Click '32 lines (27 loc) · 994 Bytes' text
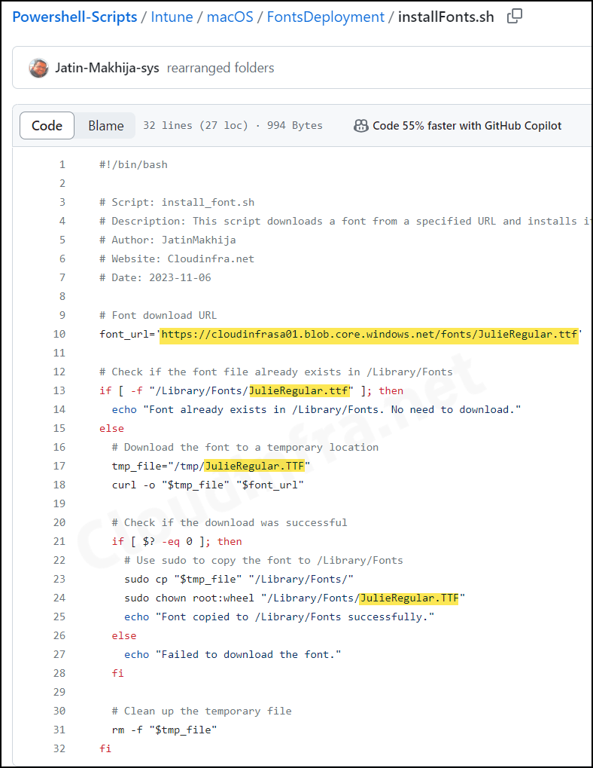This screenshot has width=593, height=768. [233, 125]
